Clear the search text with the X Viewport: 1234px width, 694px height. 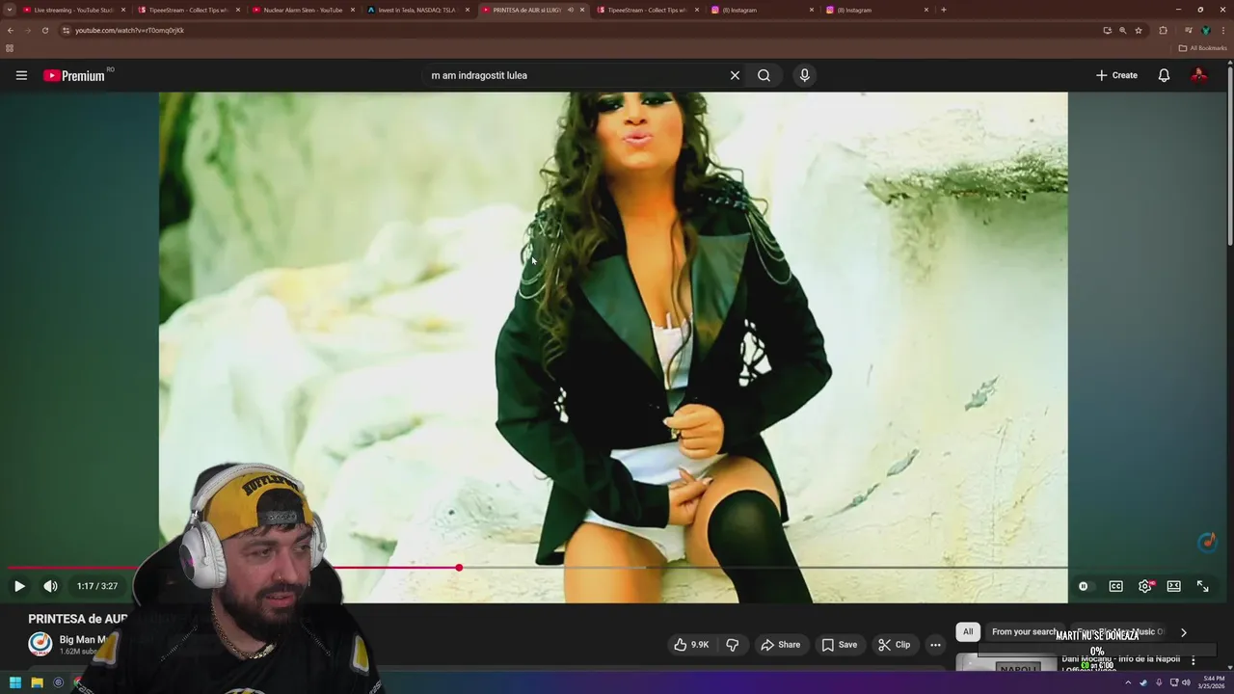click(x=735, y=75)
